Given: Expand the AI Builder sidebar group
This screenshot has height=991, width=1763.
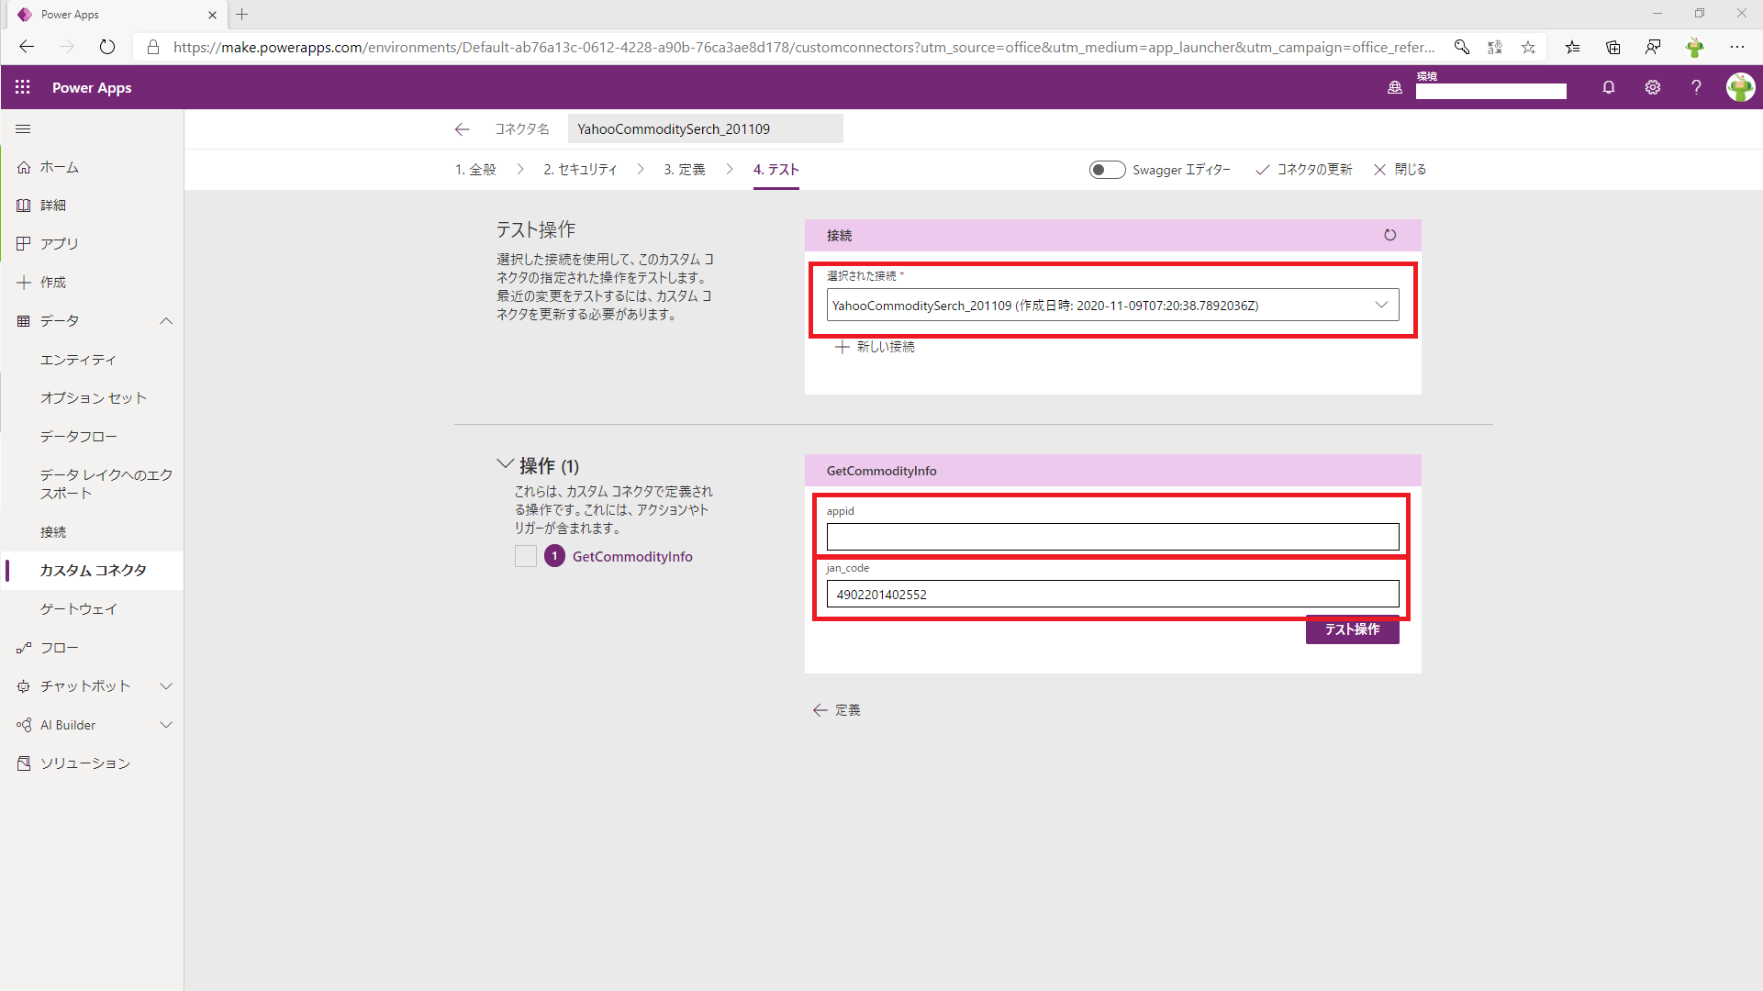Looking at the screenshot, I should click(166, 725).
